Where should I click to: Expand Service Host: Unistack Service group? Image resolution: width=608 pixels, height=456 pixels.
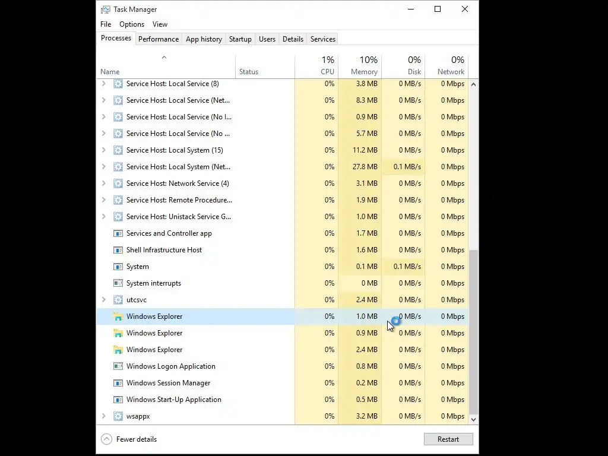103,217
